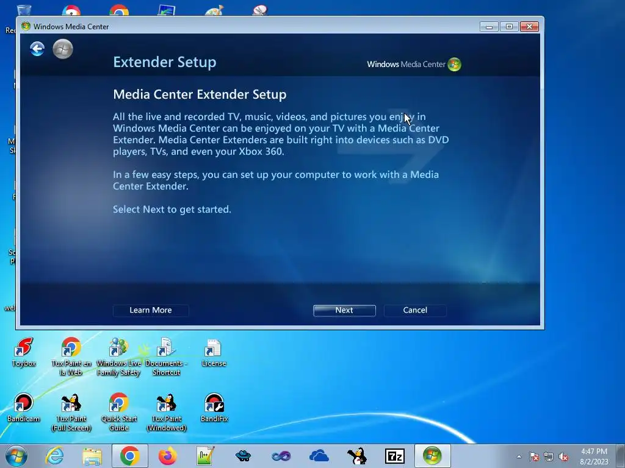
Task: Launch Firefox from the taskbar
Action: [x=167, y=456]
